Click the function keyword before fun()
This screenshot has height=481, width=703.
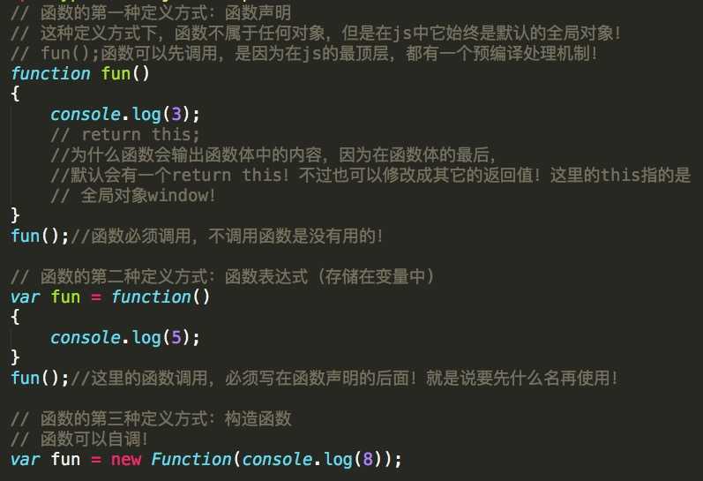pyautogui.click(x=50, y=73)
